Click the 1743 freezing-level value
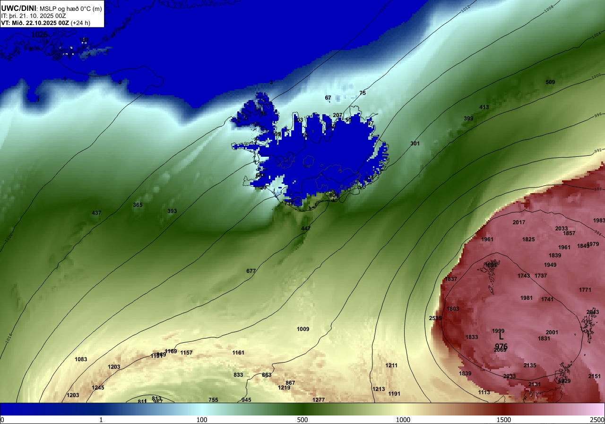Screen dimensions: 605x424 524,276
